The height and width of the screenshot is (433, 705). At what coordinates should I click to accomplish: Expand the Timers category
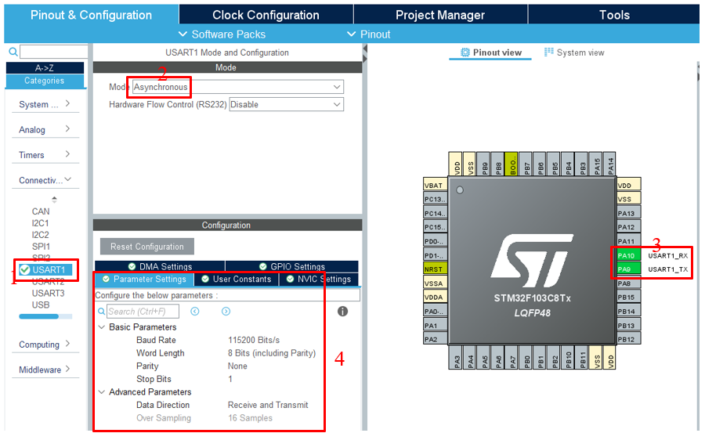tap(44, 155)
